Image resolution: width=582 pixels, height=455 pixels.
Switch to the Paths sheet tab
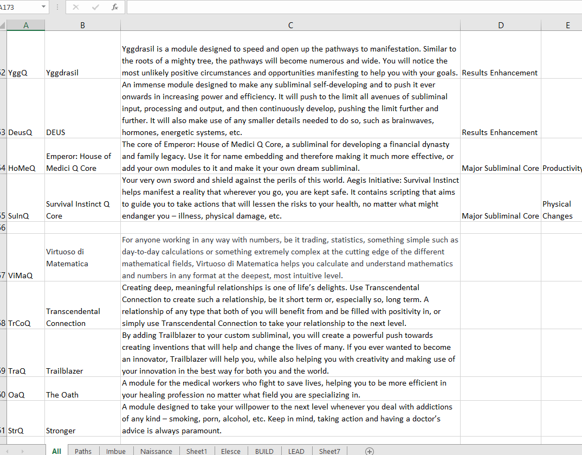[x=83, y=451]
